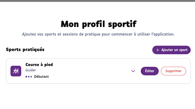Click the Sports pratiqués section heading
The height and width of the screenshot is (109, 195).
pyautogui.click(x=25, y=49)
